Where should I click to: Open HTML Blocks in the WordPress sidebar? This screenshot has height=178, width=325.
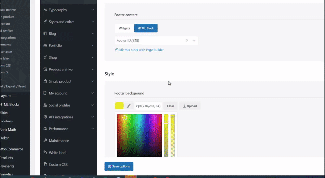tap(10, 104)
